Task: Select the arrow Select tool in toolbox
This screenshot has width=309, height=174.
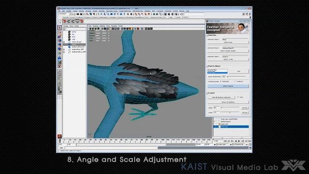Action: (59, 28)
